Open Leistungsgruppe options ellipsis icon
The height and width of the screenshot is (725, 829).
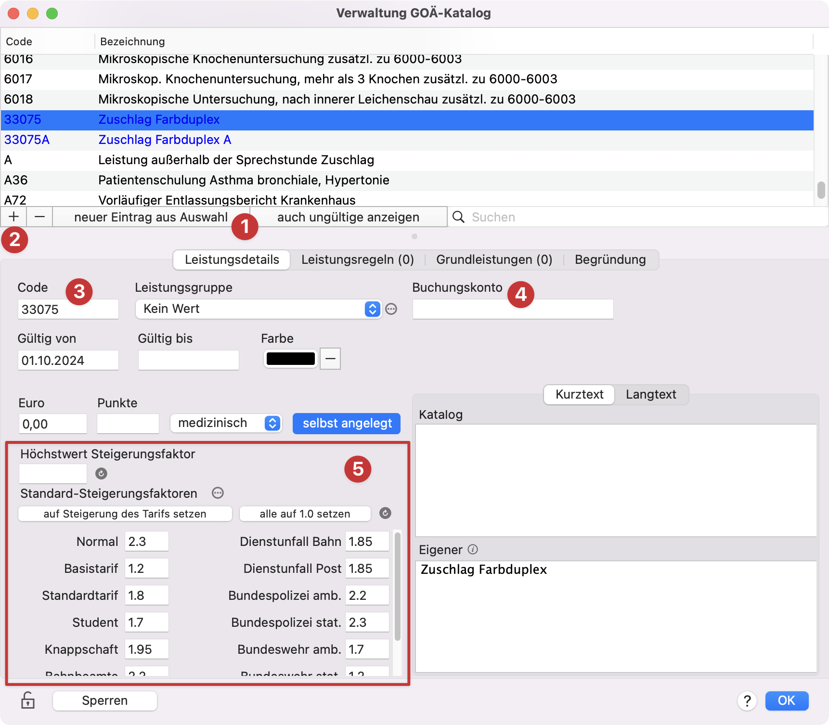point(391,309)
